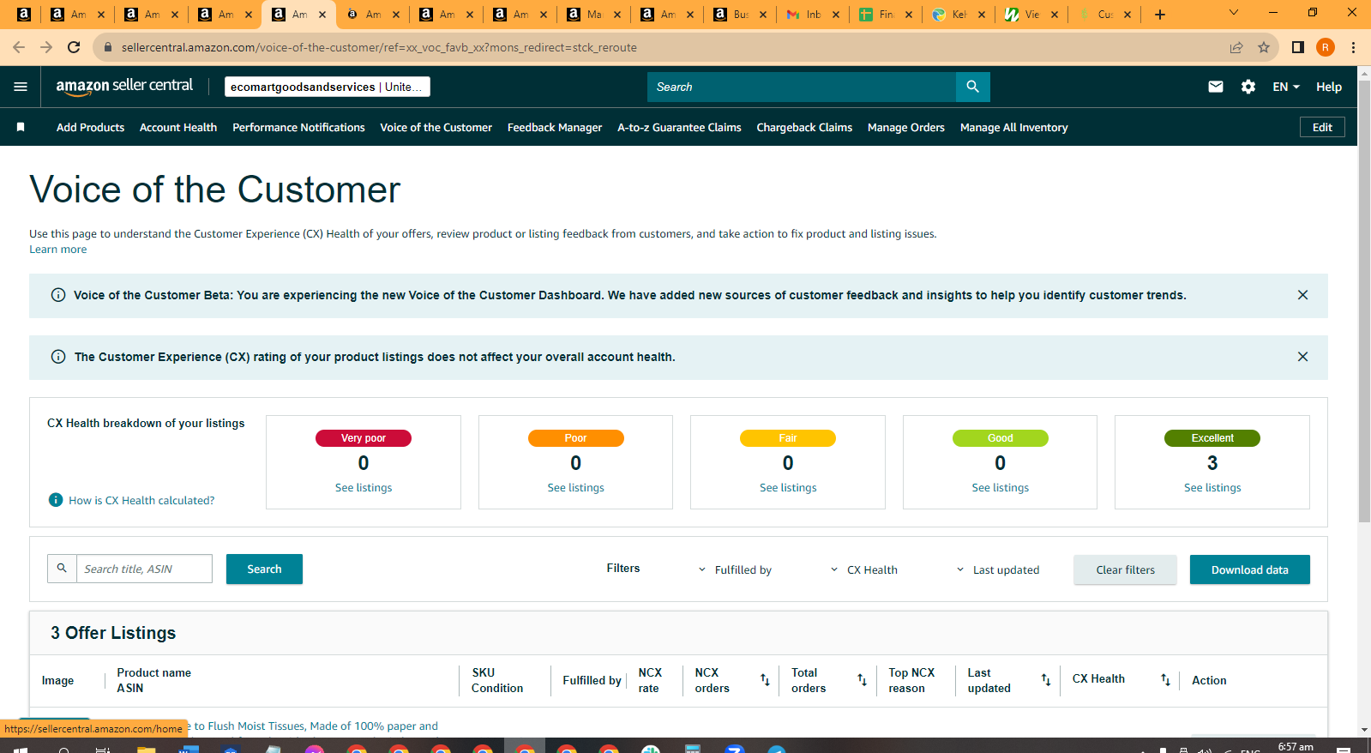Click the bookmark icon in navigation bar
The height and width of the screenshot is (753, 1371).
21,127
